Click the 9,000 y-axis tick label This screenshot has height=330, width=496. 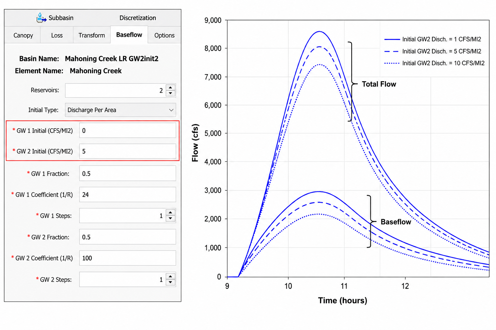[213, 20]
